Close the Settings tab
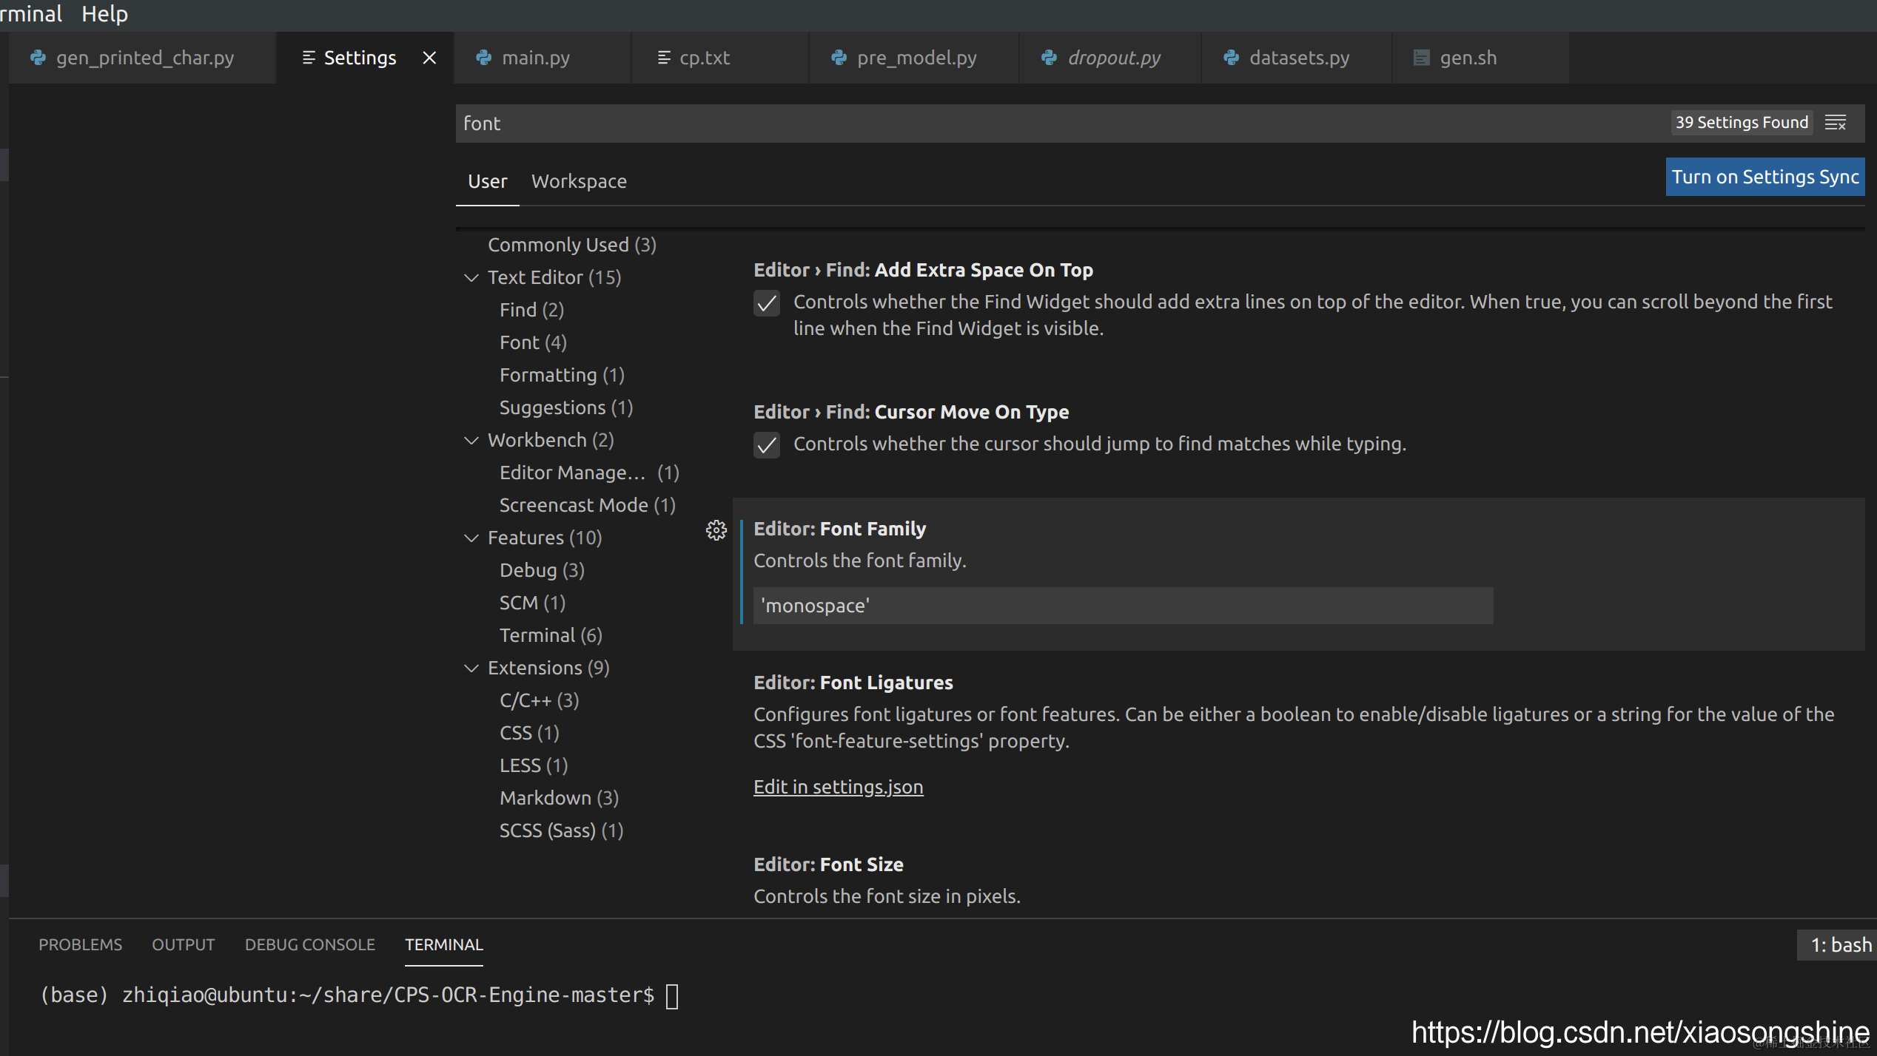This screenshot has height=1056, width=1877. [429, 58]
